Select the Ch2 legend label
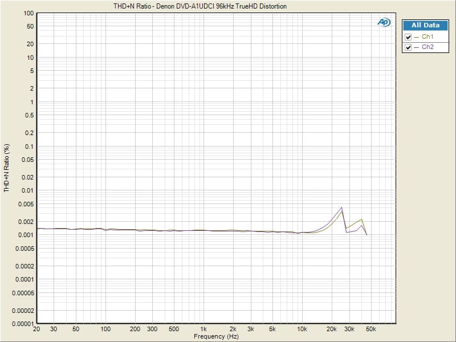 pyautogui.click(x=427, y=47)
